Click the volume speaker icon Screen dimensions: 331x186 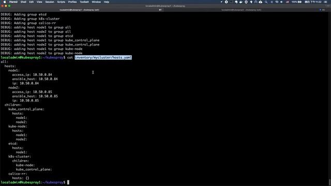[281, 2]
